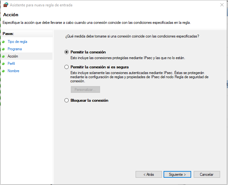Close the wizard with the X button
The width and height of the screenshot is (228, 185).
coord(221,5)
